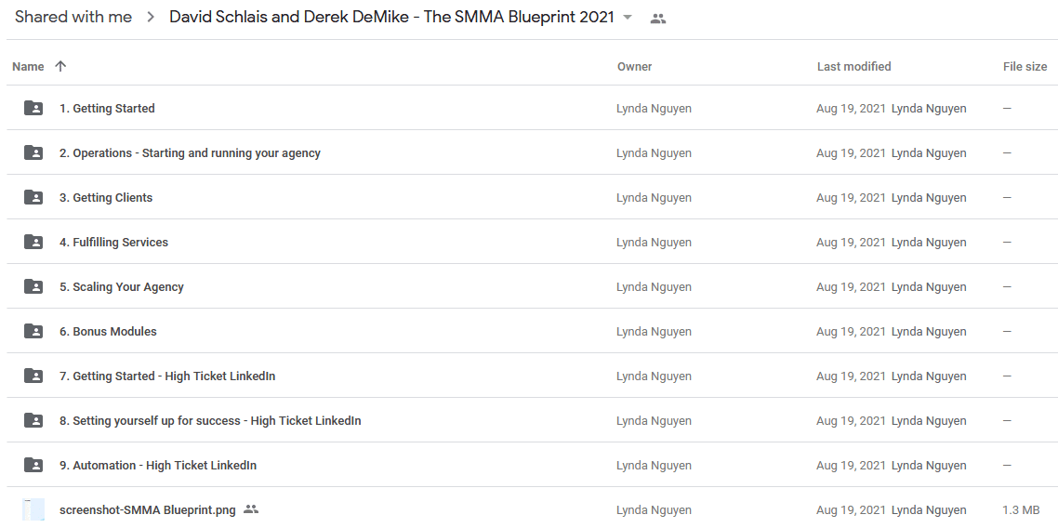Open the folder title dropdown arrow in breadcrumb

628,18
